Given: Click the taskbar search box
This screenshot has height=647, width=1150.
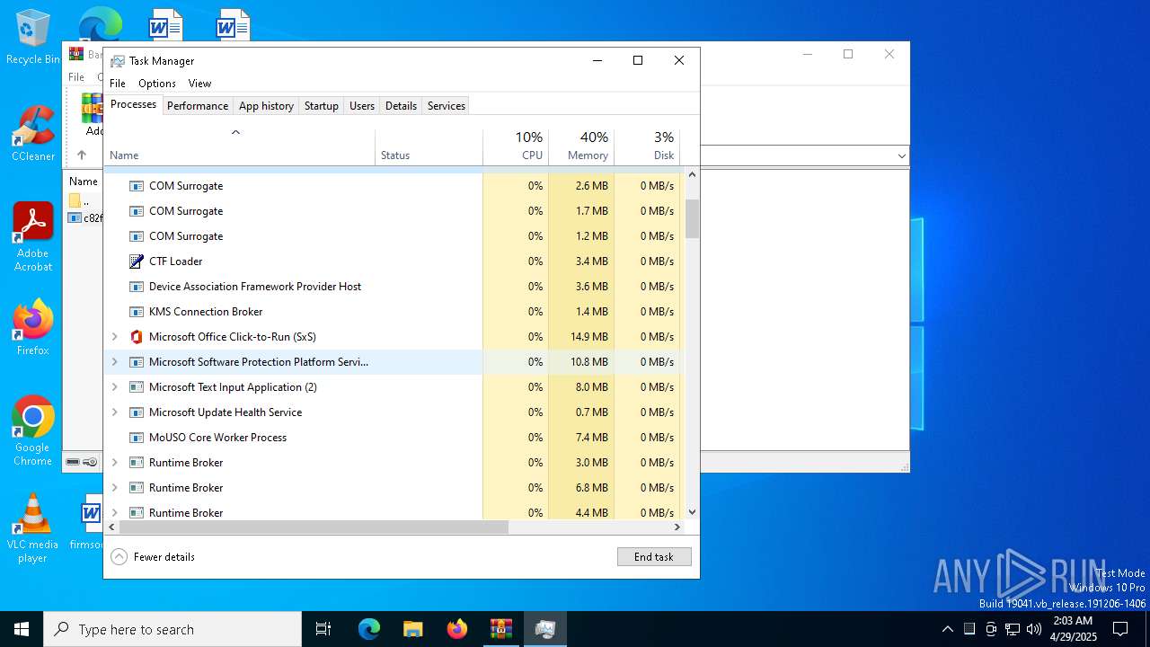Looking at the screenshot, I should [172, 629].
